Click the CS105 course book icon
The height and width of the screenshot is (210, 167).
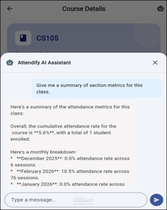pyautogui.click(x=23, y=38)
